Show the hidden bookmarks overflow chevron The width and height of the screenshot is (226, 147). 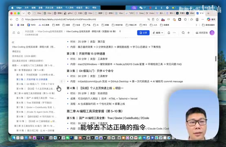(x=196, y=25)
